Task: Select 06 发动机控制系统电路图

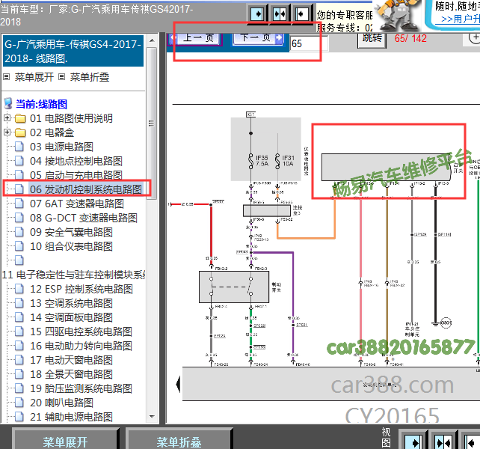Action: tap(85, 189)
